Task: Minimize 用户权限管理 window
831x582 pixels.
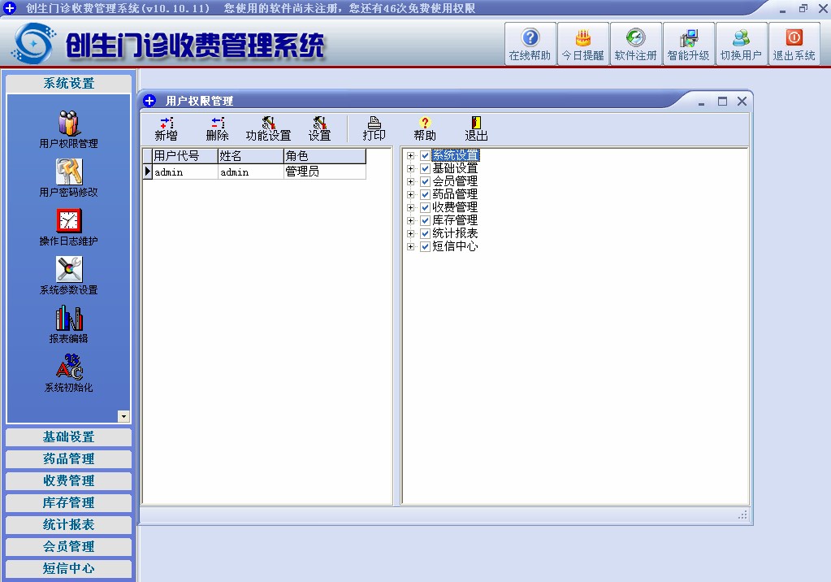Action: [x=702, y=103]
